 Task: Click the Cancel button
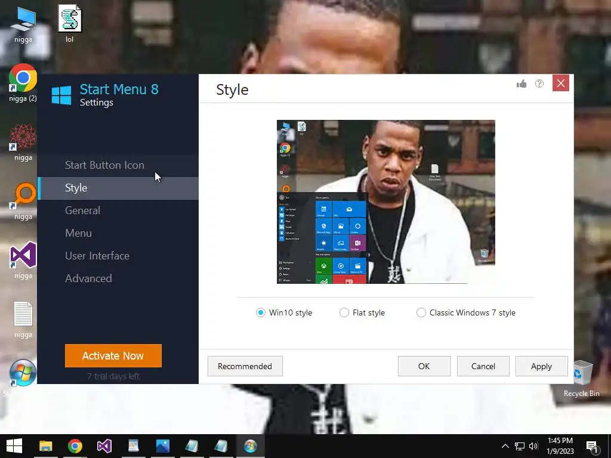(x=483, y=366)
